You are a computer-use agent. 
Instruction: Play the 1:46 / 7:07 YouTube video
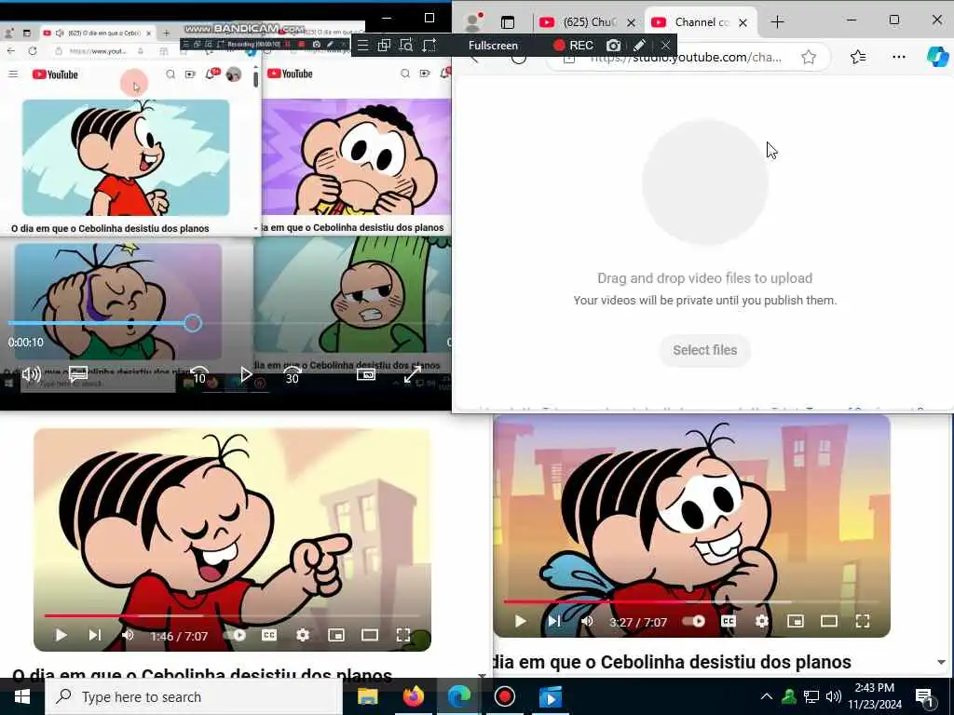tap(61, 635)
